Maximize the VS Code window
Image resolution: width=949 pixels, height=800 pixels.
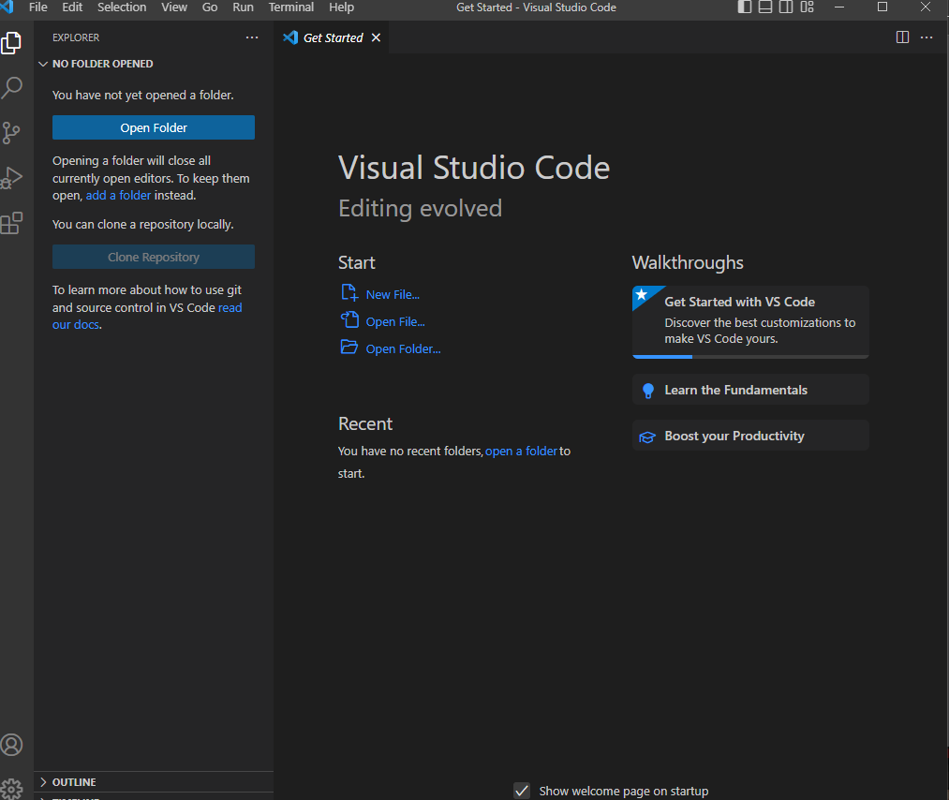(882, 7)
